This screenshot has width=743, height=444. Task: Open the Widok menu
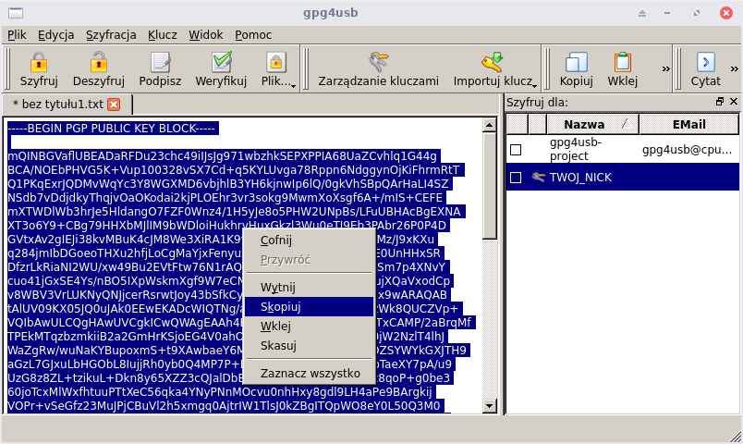pos(206,35)
